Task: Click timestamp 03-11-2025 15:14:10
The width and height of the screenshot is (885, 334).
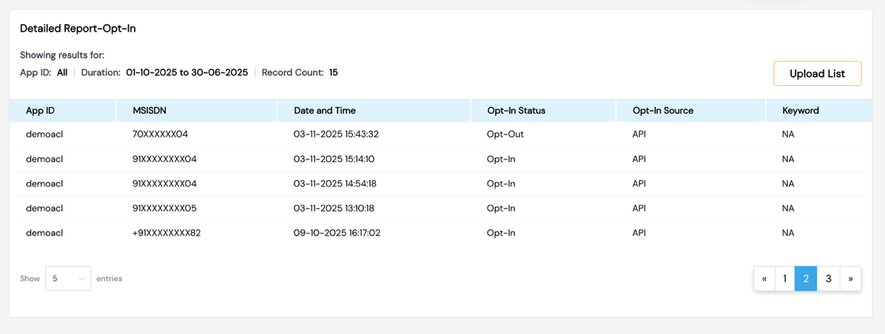Action: tap(334, 159)
